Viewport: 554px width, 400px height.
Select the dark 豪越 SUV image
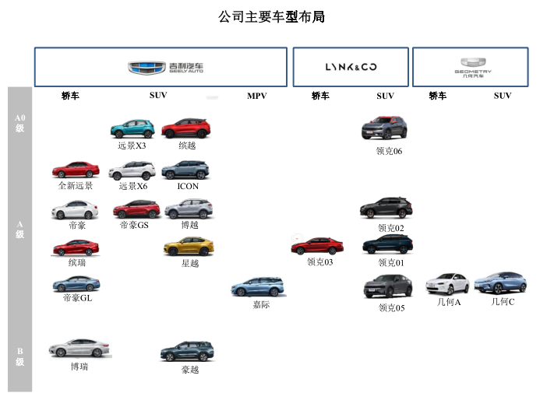(187, 351)
